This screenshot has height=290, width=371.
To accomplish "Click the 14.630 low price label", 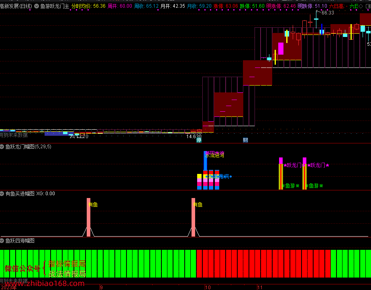I will 194,136.
